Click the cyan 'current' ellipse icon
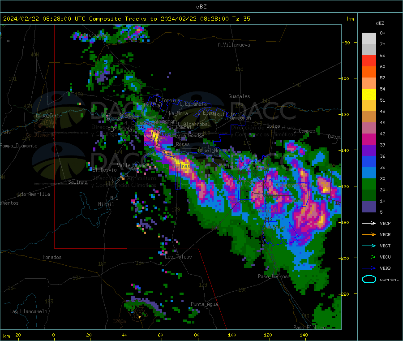This screenshot has height=341, width=403. (x=369, y=279)
